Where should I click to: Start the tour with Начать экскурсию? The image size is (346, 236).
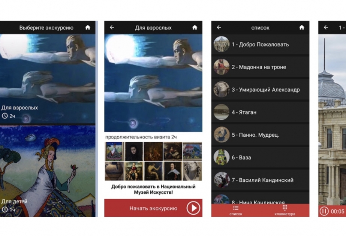pos(153,208)
